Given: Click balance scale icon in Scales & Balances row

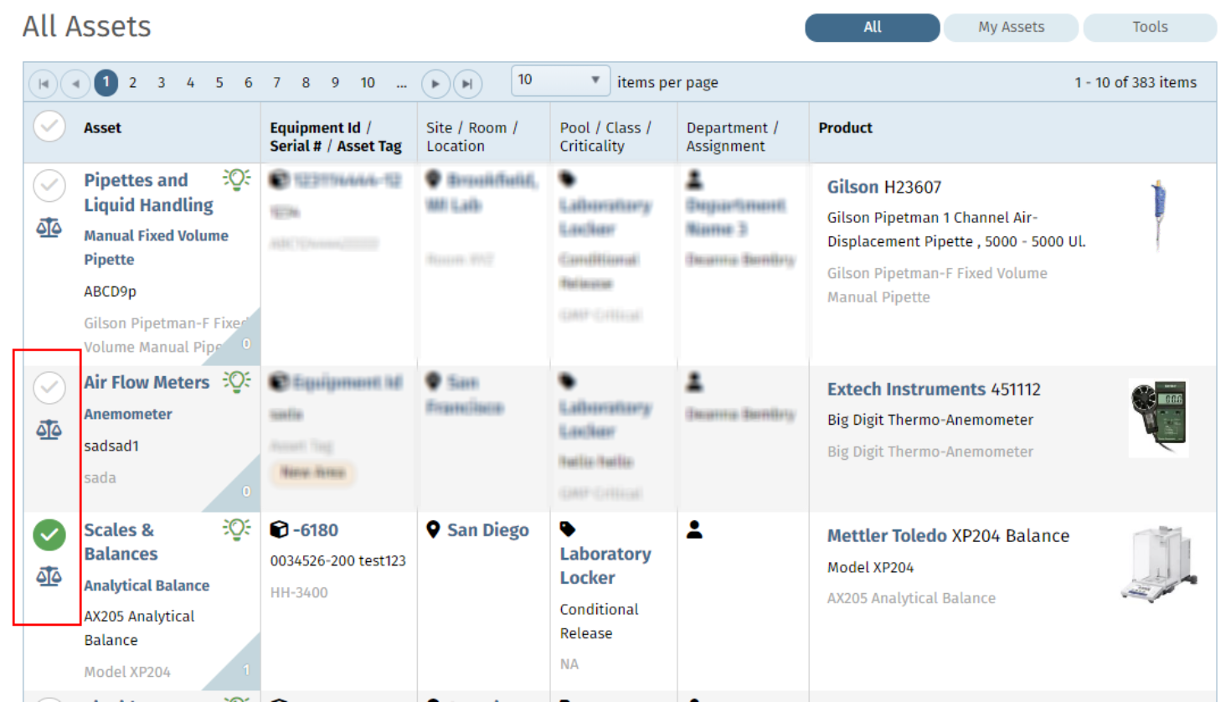Looking at the screenshot, I should (49, 576).
